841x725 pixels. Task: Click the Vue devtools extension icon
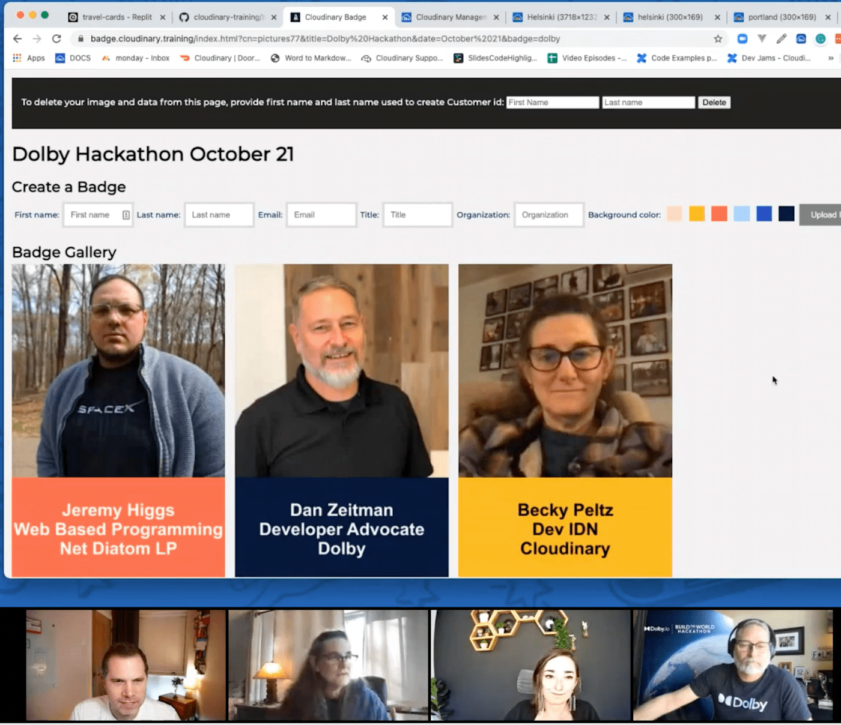[762, 38]
